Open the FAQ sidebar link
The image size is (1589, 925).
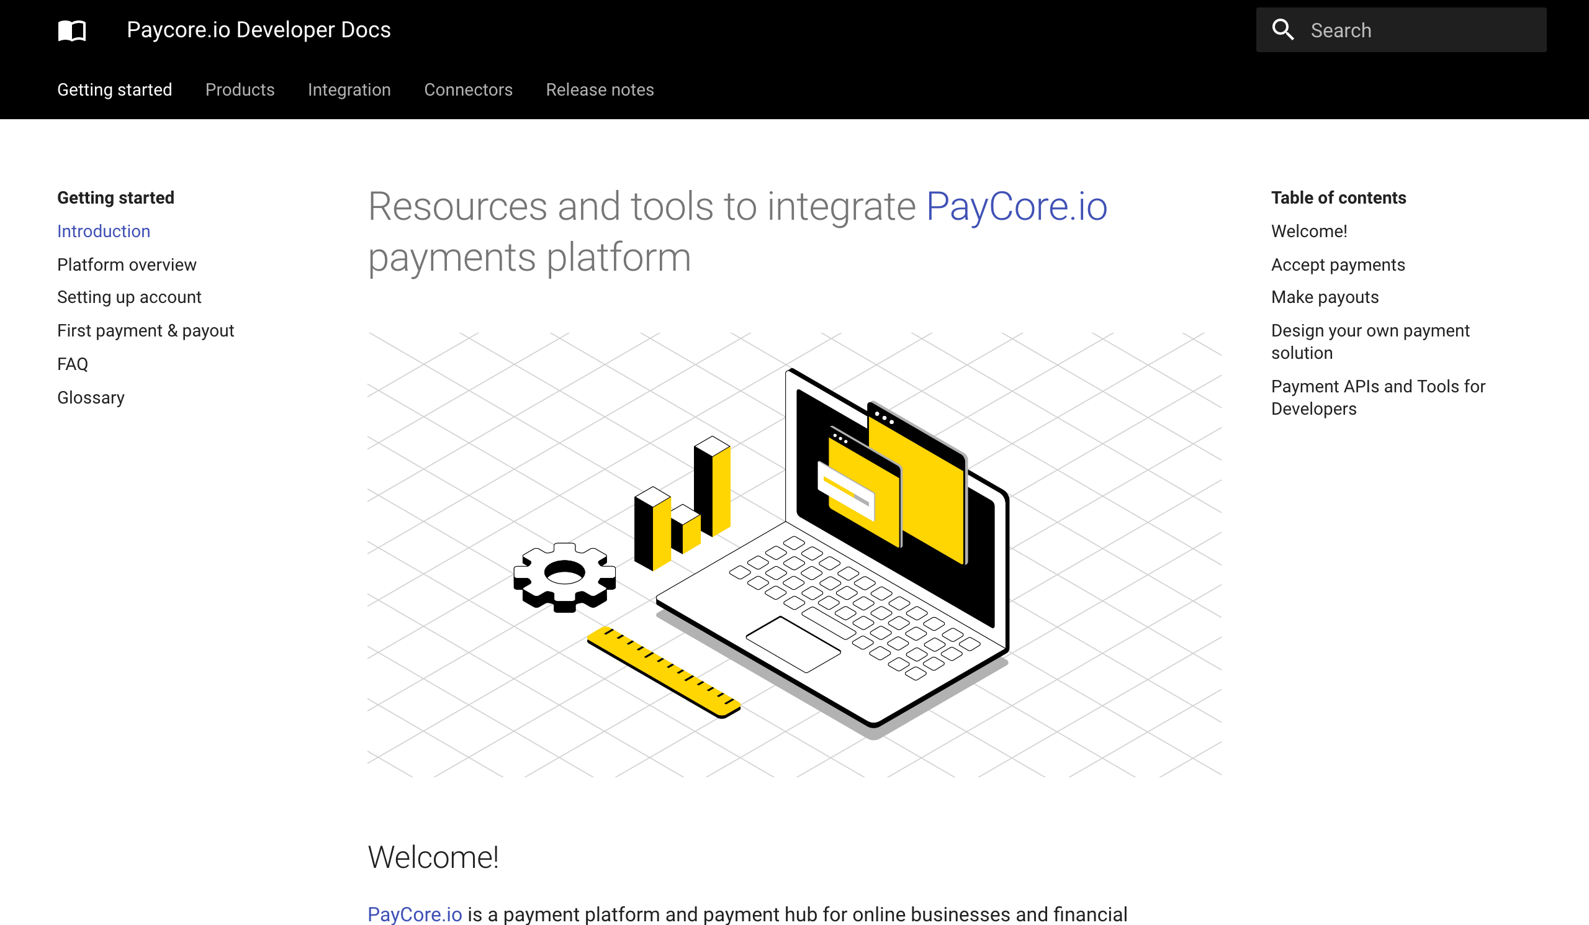(73, 364)
